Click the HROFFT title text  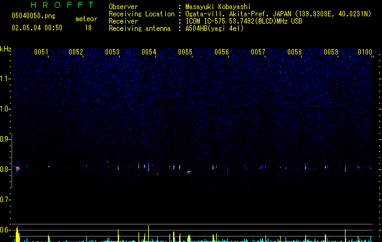62,5
